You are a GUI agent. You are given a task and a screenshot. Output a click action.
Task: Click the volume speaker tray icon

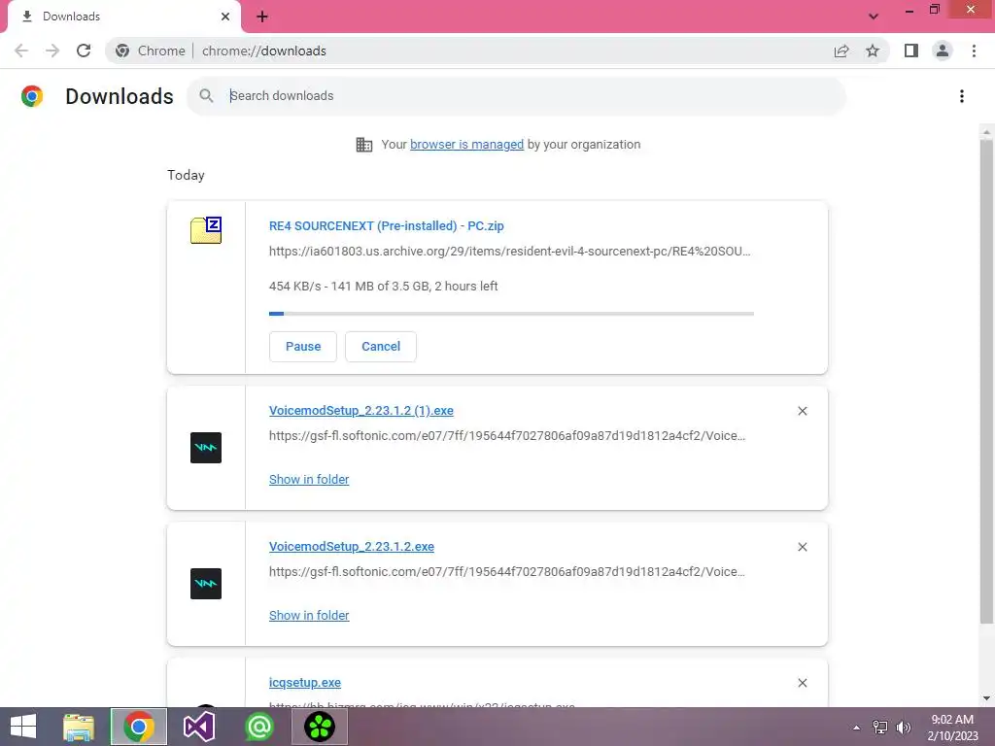[903, 728]
